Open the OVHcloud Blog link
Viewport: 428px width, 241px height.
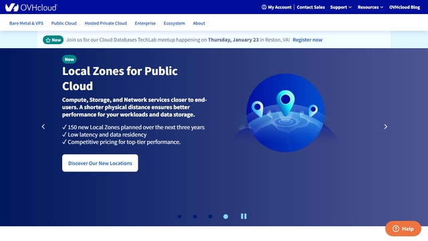405,7
